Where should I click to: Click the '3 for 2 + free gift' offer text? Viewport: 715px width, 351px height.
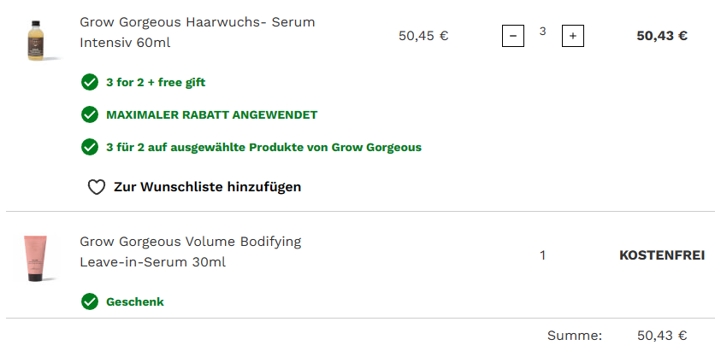(156, 83)
